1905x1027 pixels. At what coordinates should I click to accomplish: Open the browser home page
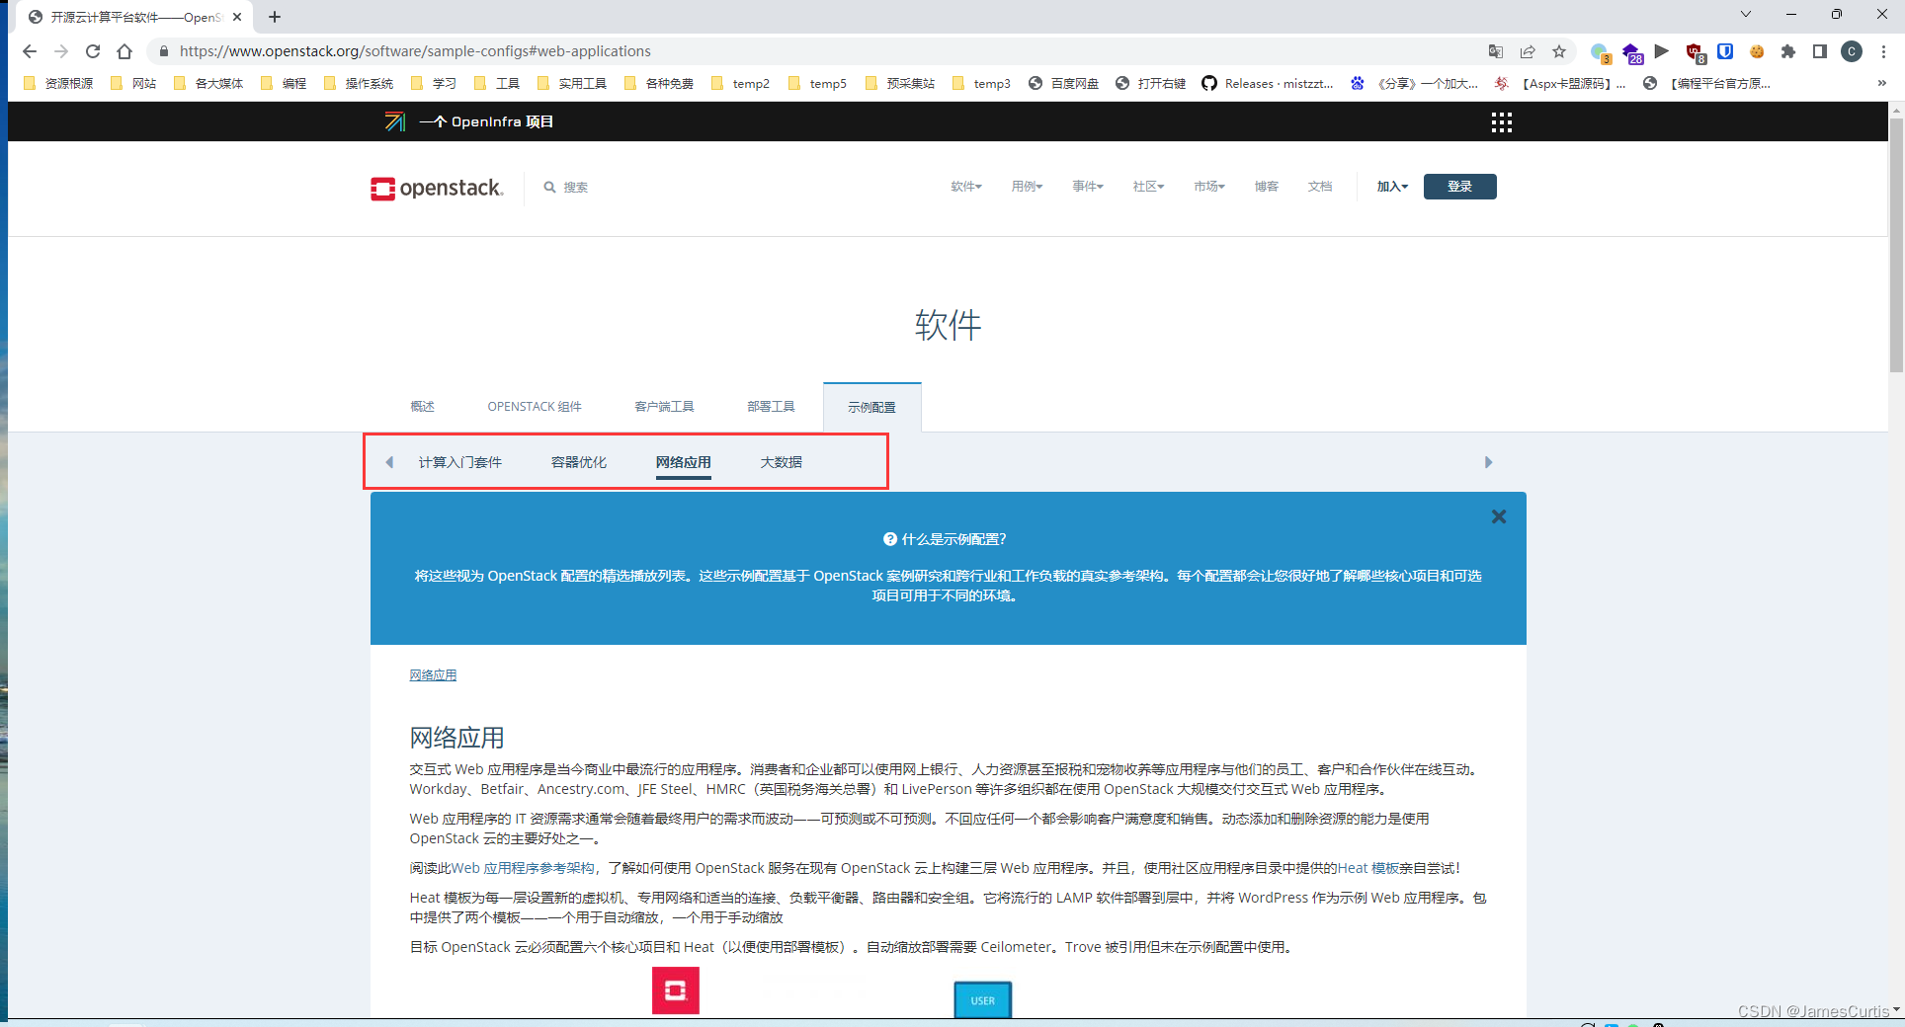[x=124, y=51]
